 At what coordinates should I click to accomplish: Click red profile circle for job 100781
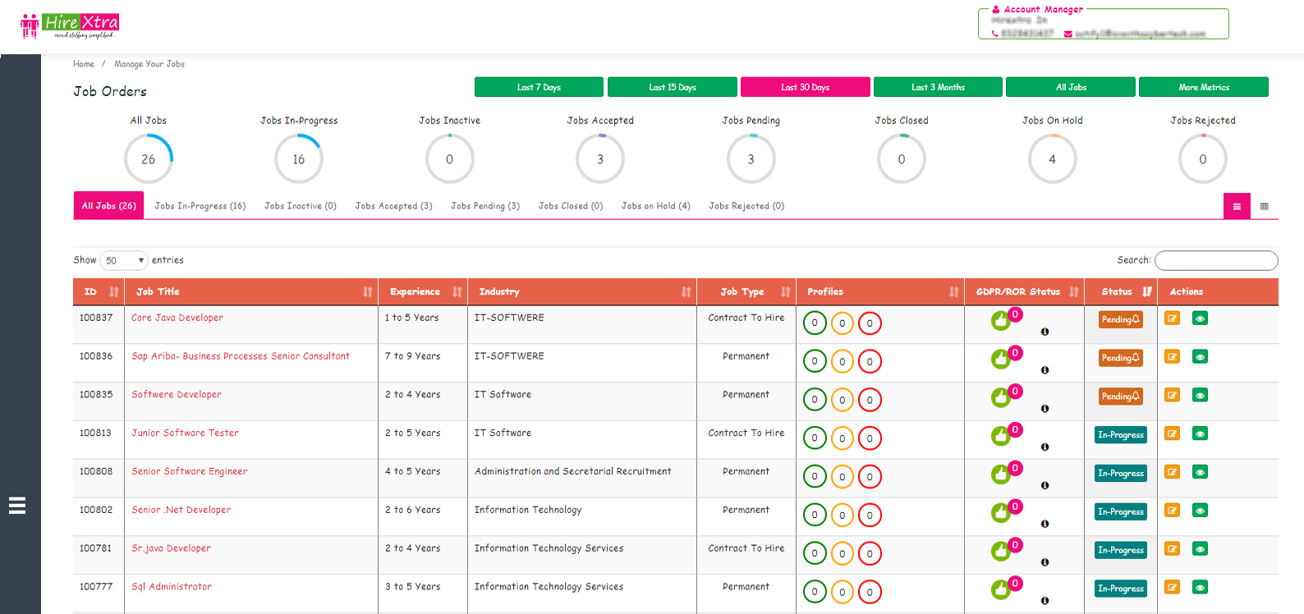[x=870, y=553]
